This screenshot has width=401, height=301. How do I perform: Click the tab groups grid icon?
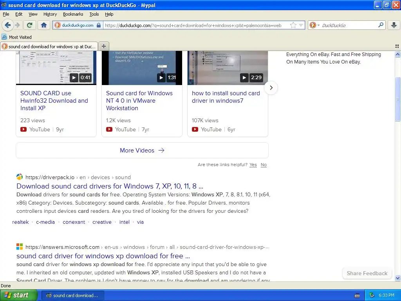397,46
